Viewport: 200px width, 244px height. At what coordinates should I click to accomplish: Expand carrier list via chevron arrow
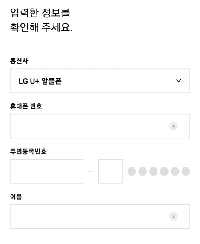tap(178, 81)
